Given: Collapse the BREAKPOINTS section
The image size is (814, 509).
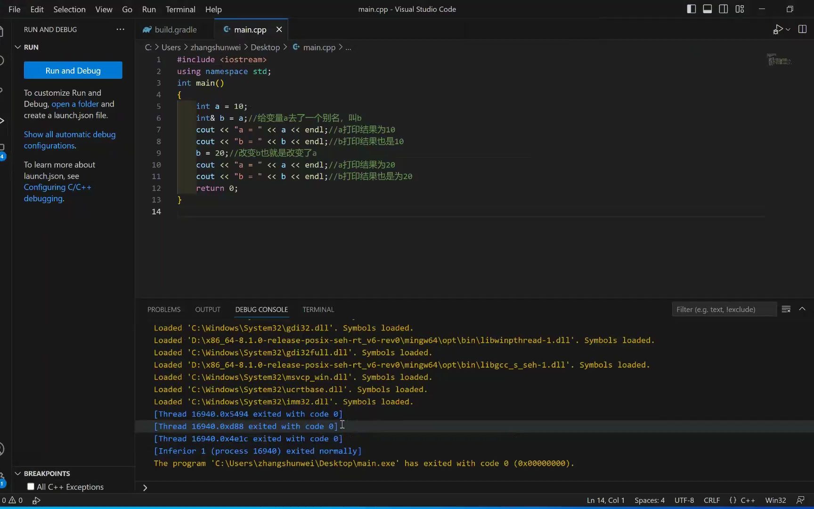Looking at the screenshot, I should [17, 474].
